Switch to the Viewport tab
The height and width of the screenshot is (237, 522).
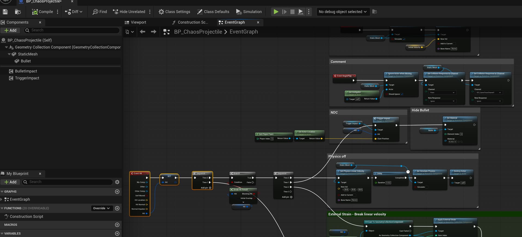pos(135,22)
